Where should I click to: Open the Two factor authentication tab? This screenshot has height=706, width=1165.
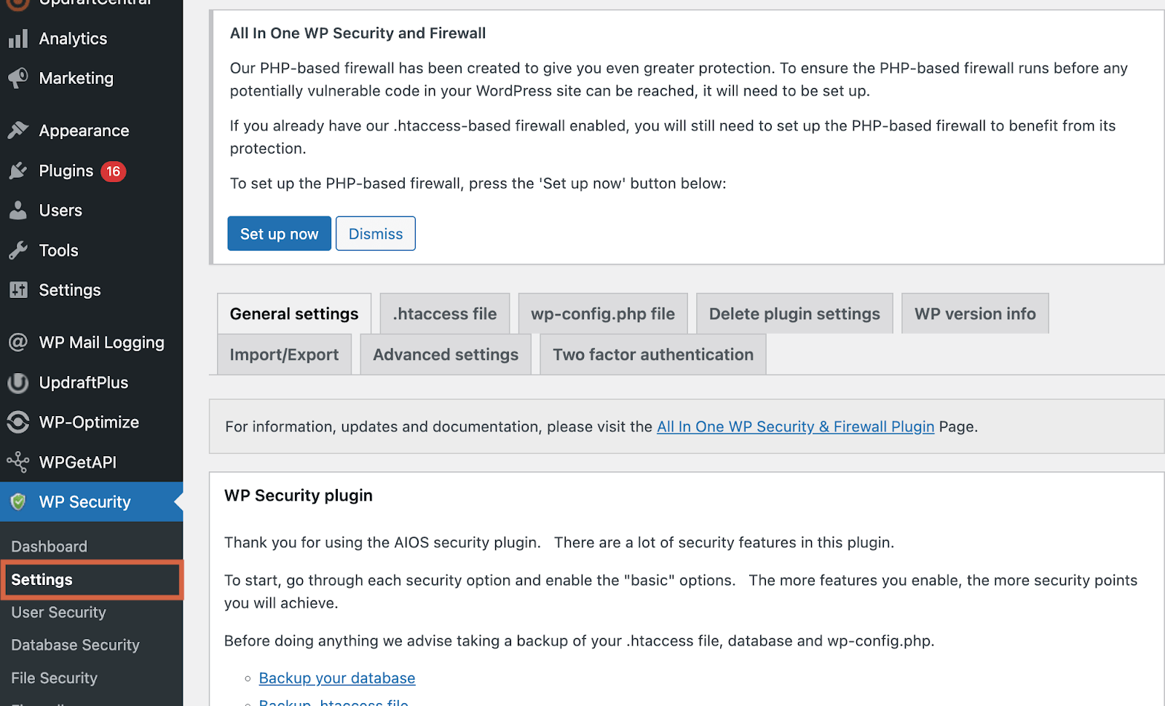point(652,354)
